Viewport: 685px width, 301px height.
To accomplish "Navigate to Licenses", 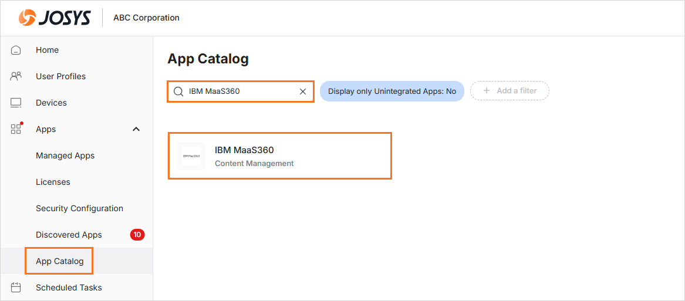I will point(53,182).
